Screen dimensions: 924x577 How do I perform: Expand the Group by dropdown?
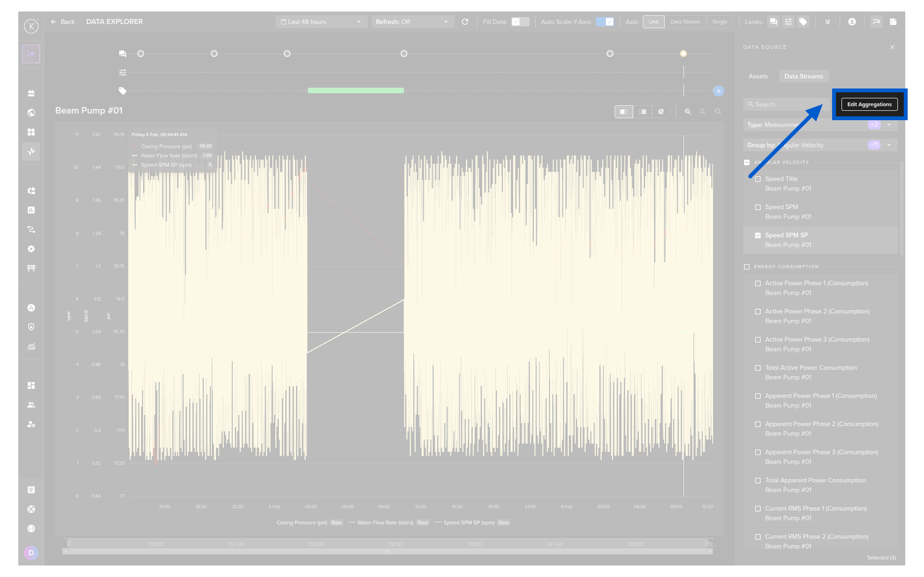click(889, 145)
